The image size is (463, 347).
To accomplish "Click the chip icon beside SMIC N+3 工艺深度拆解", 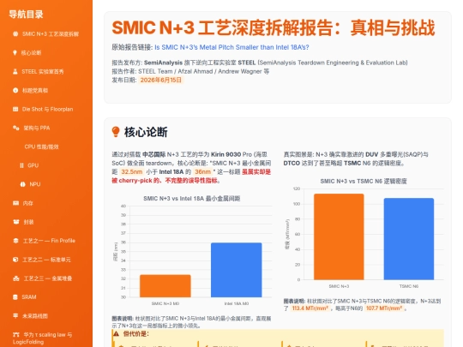I will point(15,34).
